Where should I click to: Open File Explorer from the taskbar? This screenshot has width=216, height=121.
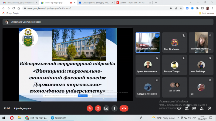click(x=19, y=118)
